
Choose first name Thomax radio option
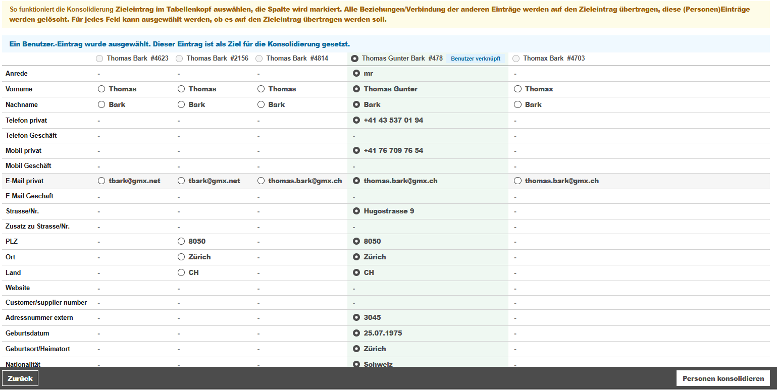tap(517, 89)
